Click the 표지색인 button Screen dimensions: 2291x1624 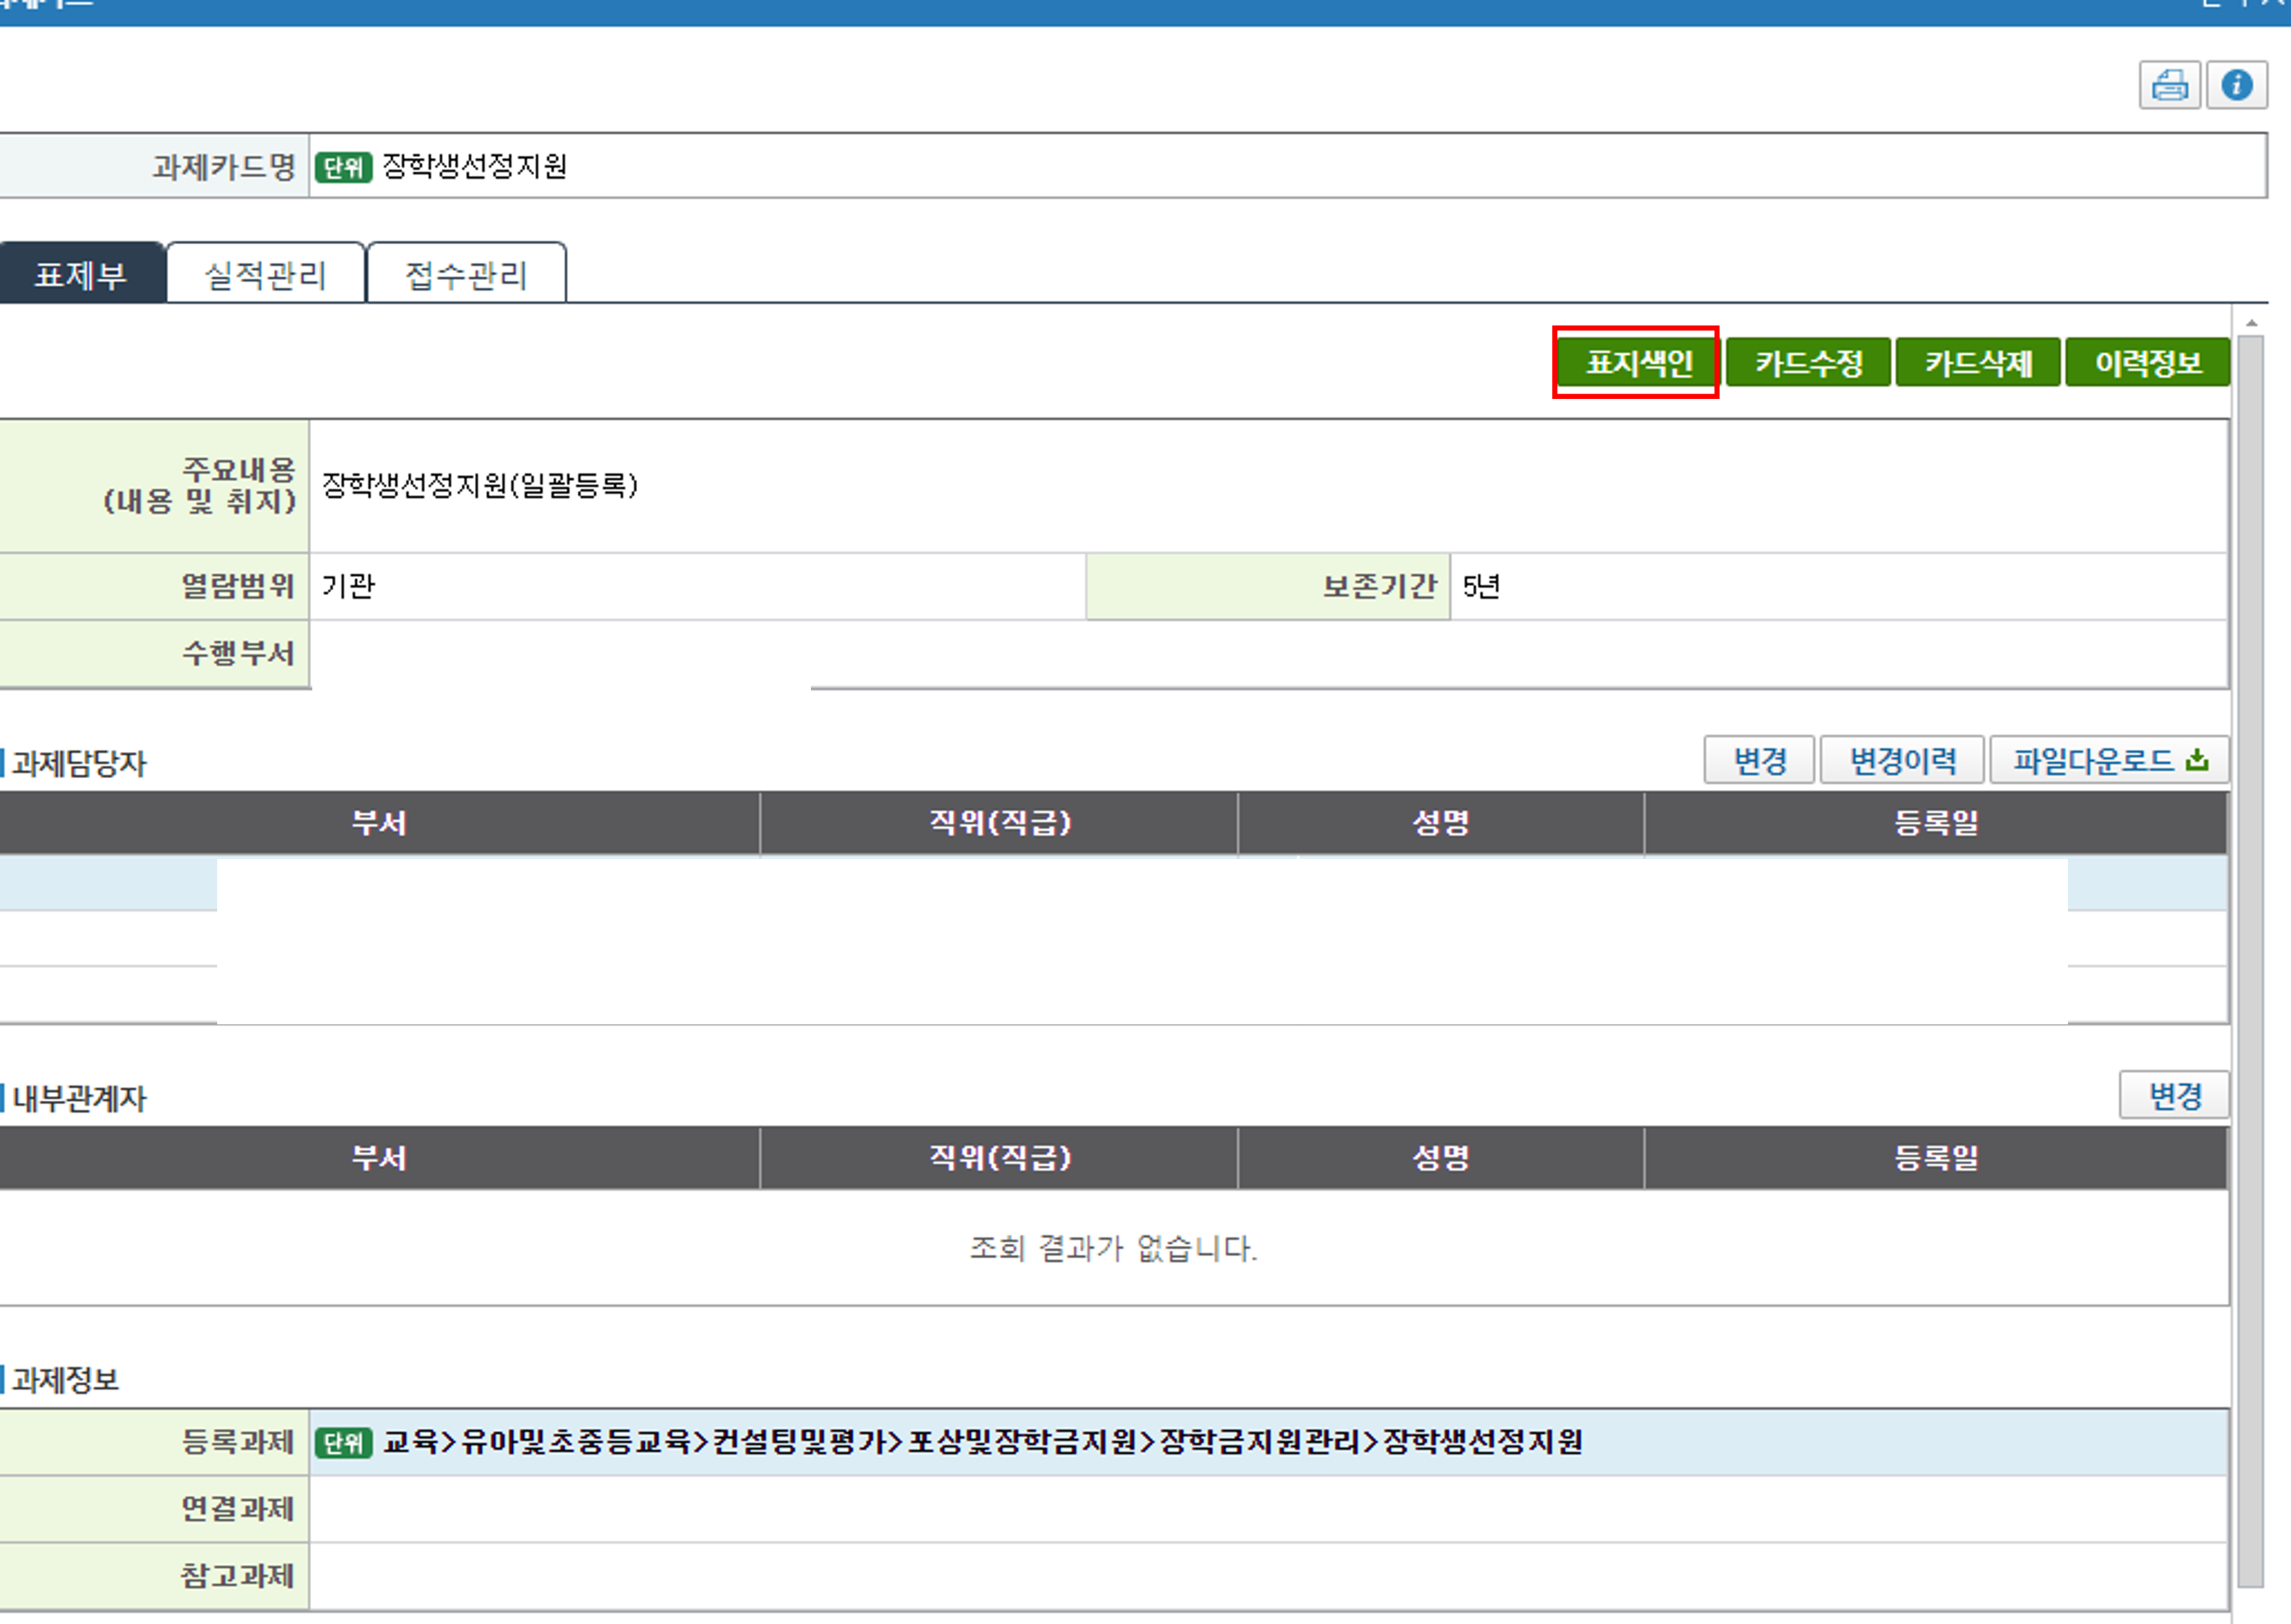1638,363
